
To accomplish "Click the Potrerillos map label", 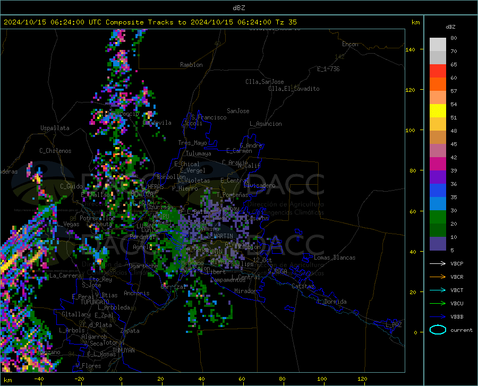I will pyautogui.click(x=97, y=218).
